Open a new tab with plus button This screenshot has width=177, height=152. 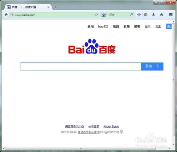[56, 7]
